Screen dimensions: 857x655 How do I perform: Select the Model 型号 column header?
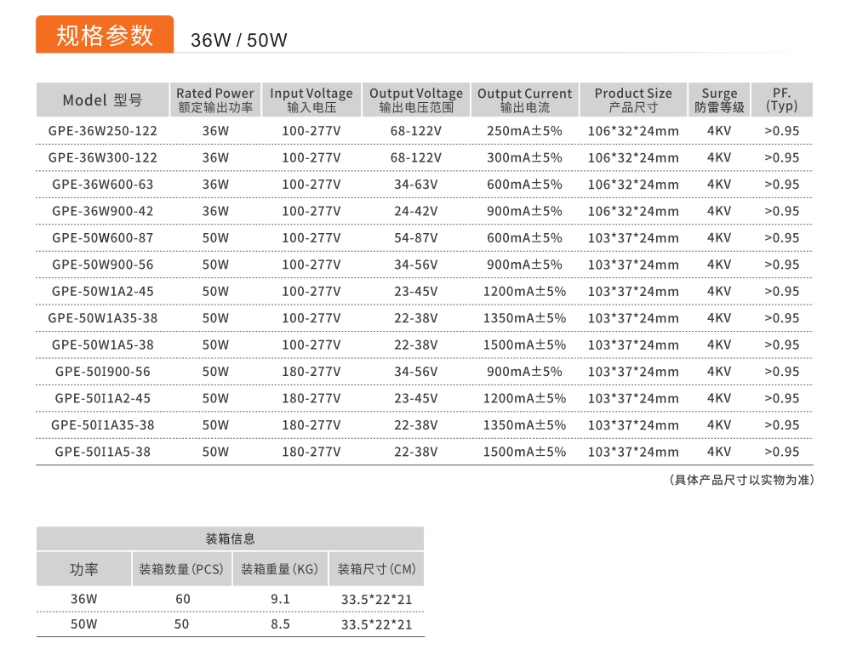(102, 100)
